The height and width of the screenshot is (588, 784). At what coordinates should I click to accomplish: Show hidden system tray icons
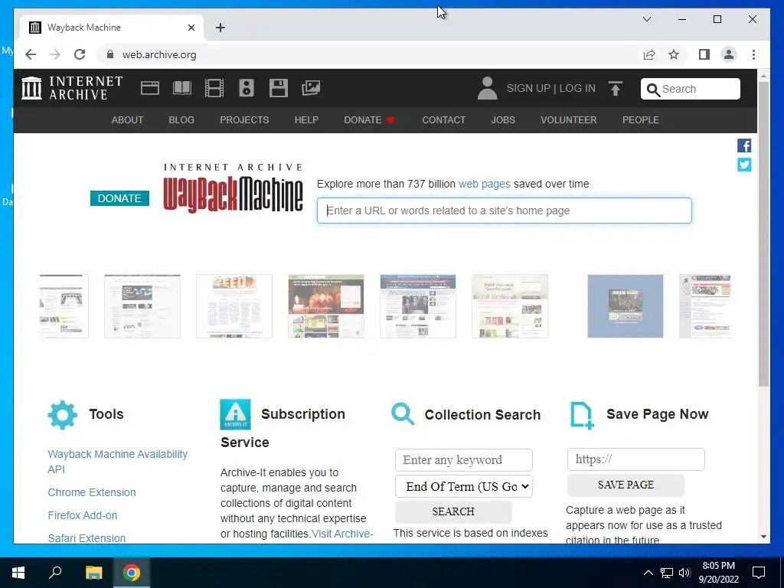click(x=648, y=573)
